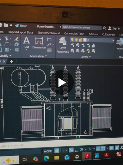Select the Leader annotation icon

point(49,45)
